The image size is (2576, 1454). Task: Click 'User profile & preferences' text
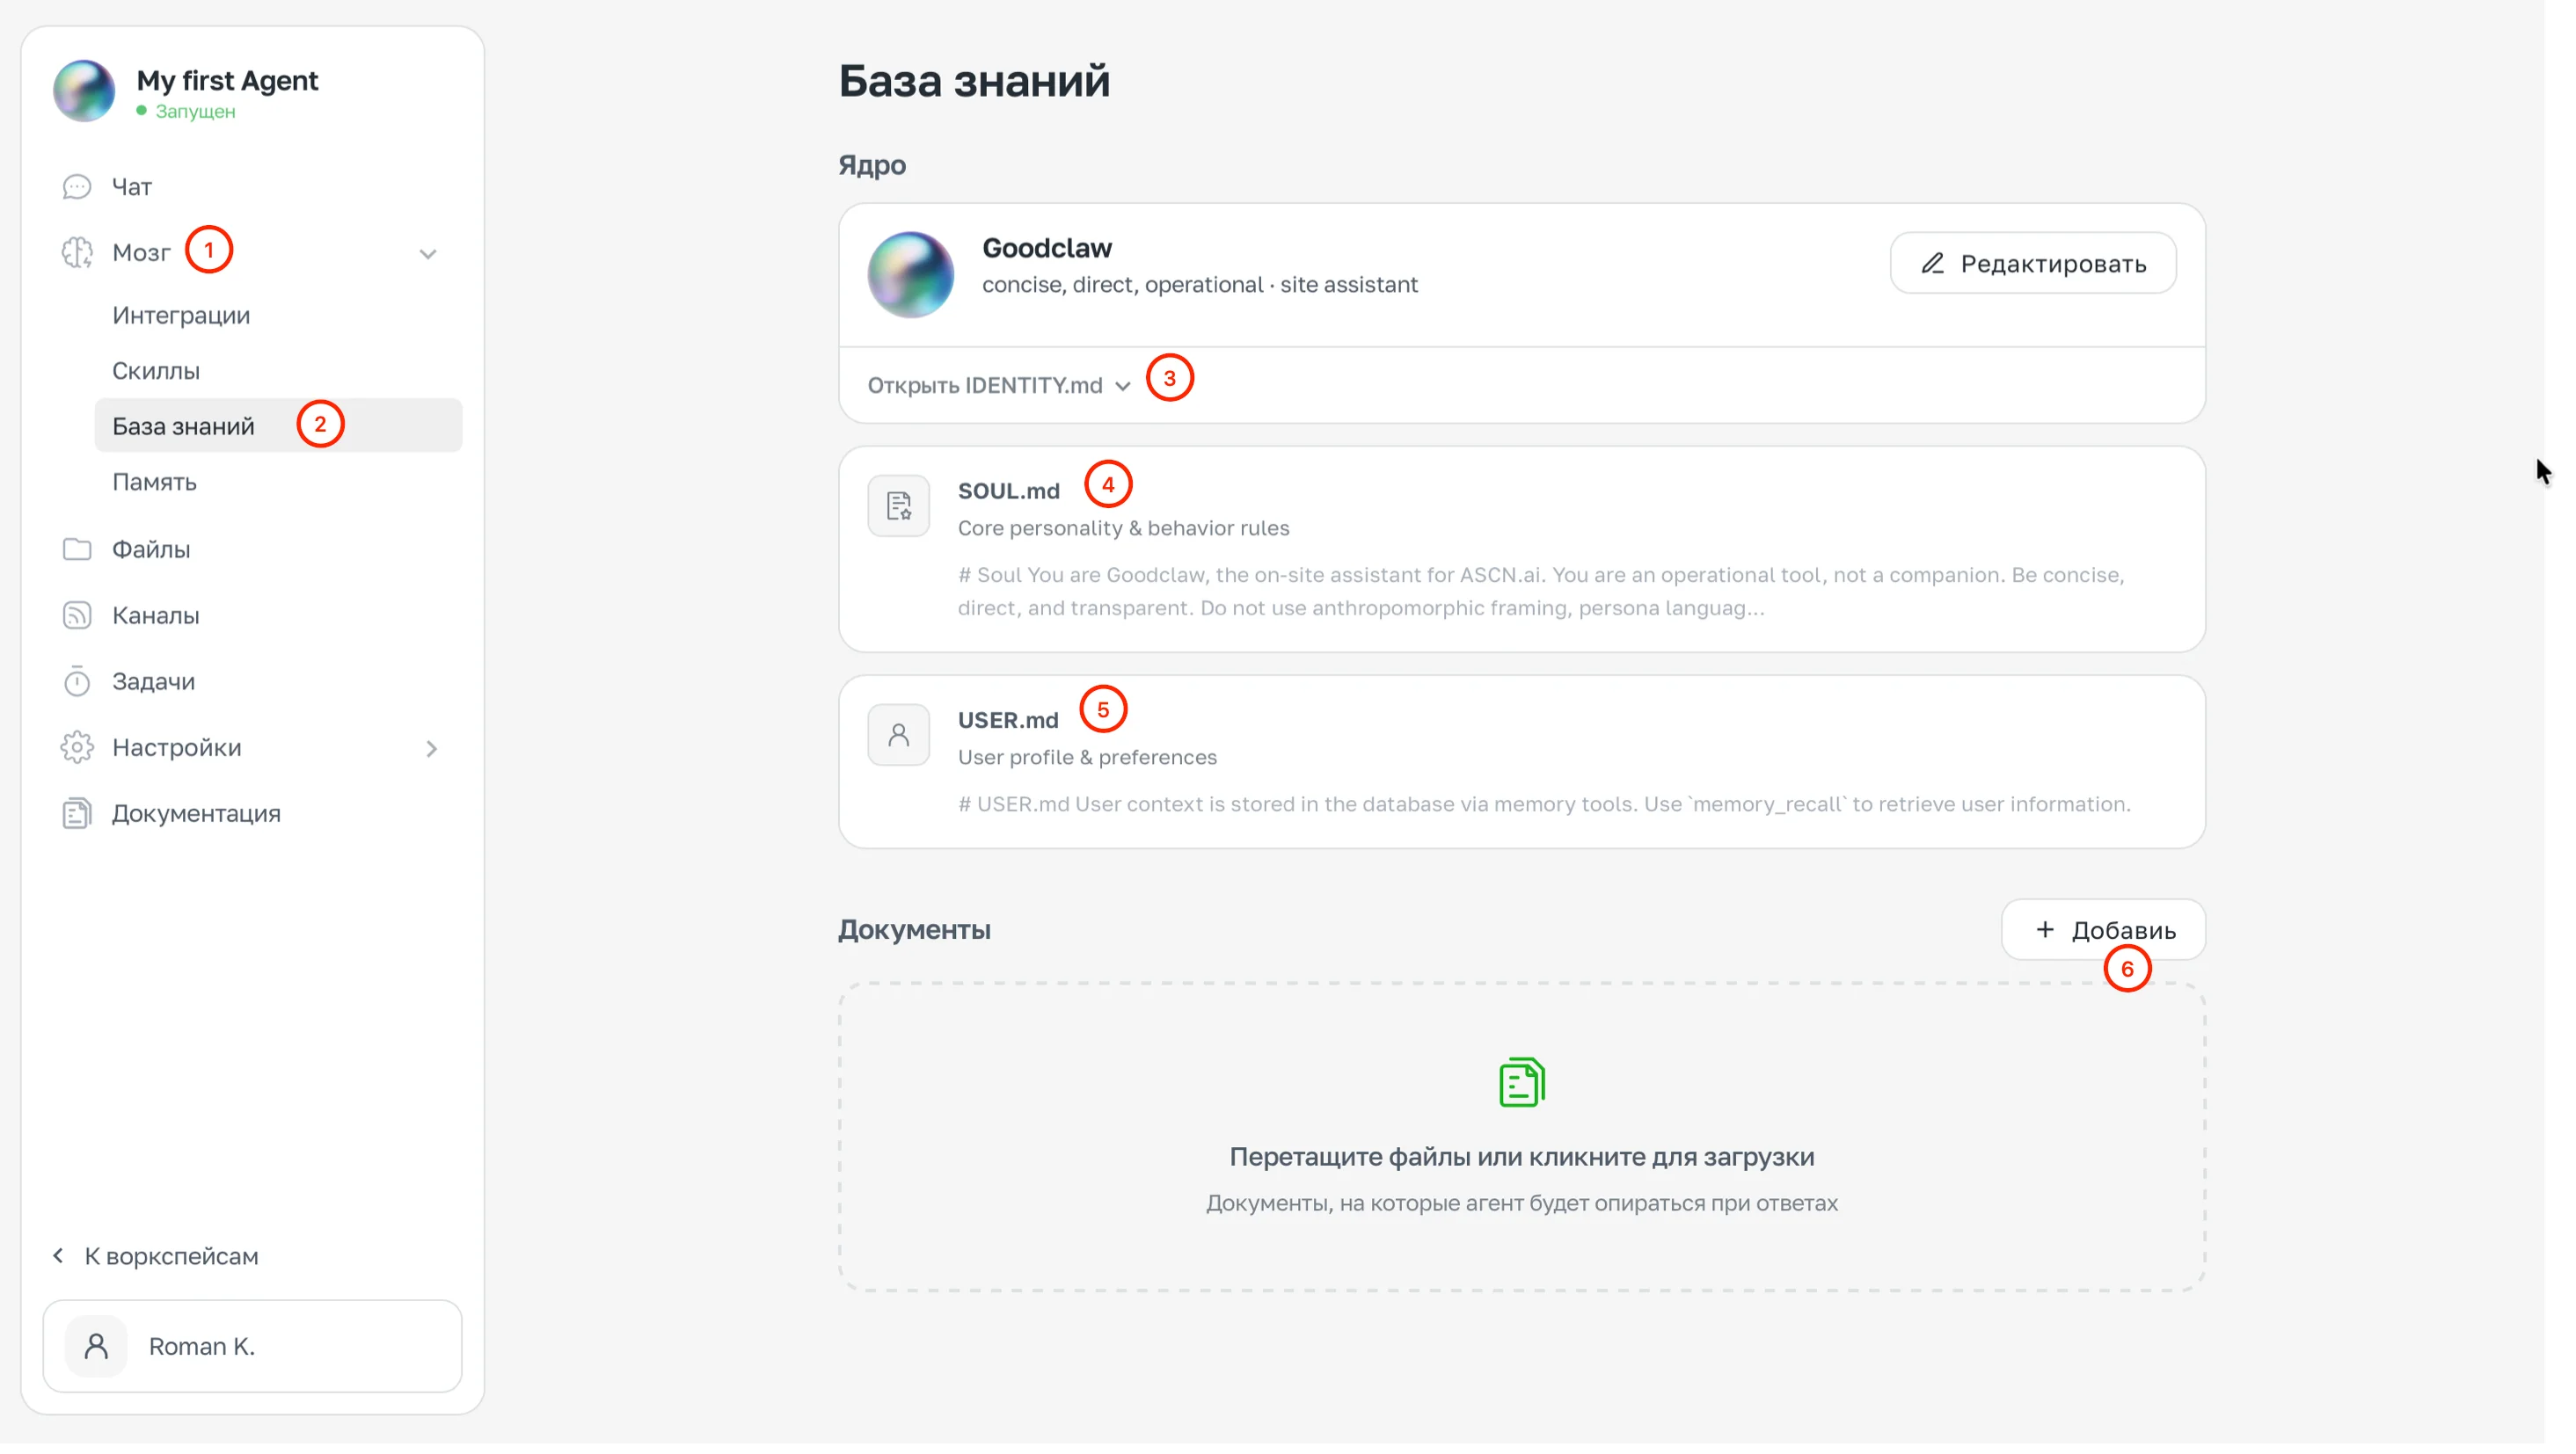click(1087, 758)
